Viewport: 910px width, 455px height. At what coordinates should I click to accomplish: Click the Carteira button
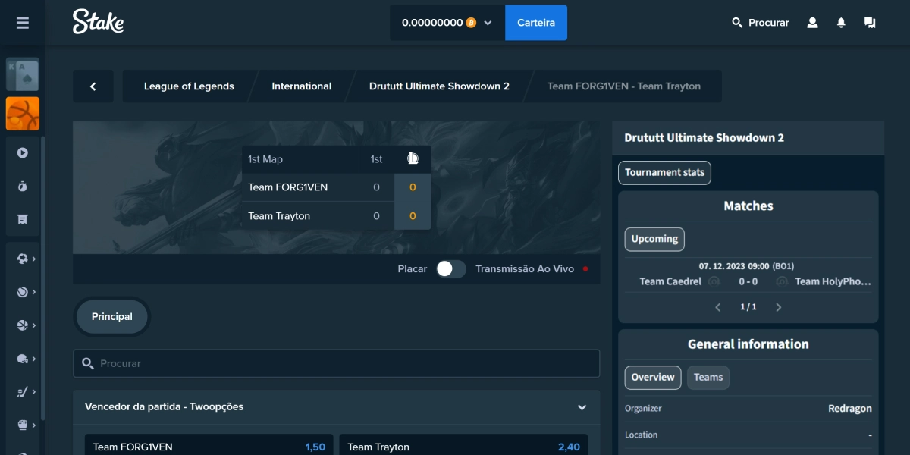[x=536, y=23]
